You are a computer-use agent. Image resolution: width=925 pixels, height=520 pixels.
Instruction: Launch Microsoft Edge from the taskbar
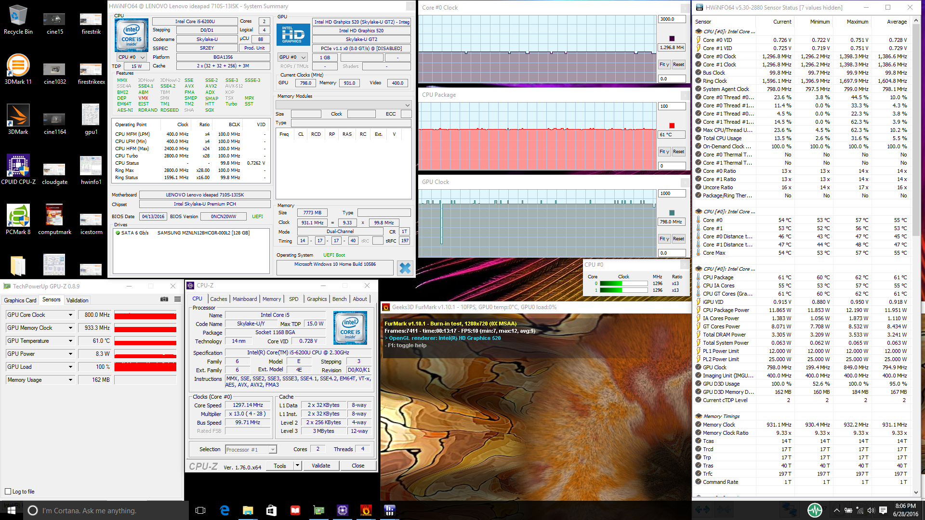pos(225,510)
